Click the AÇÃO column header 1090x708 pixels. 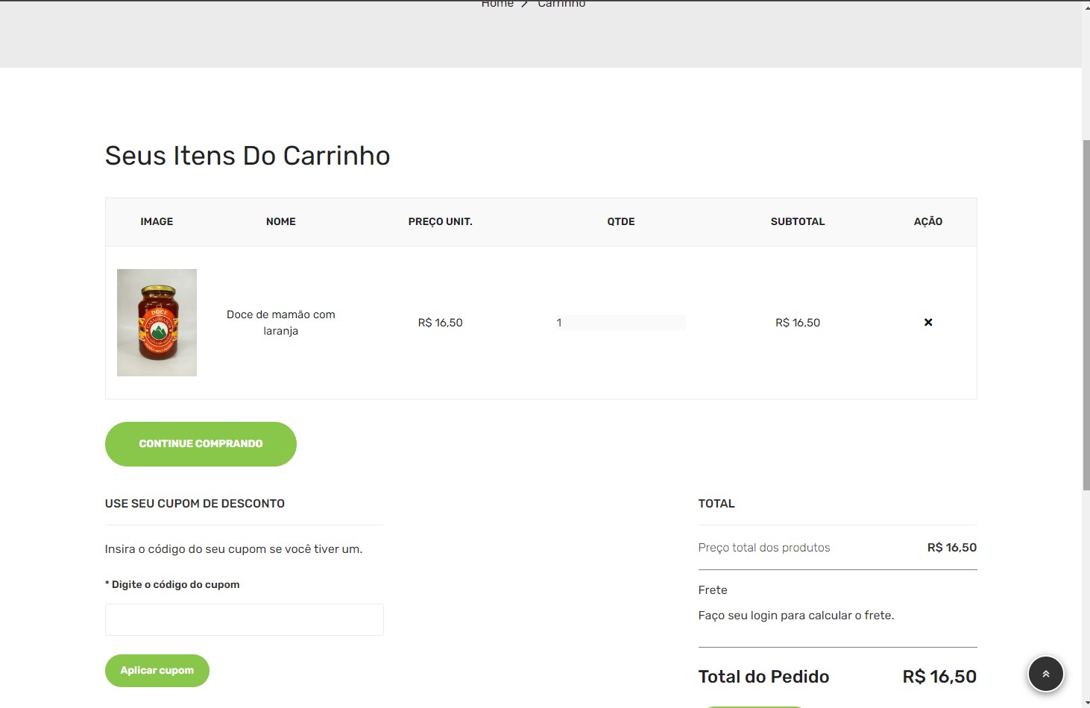tap(927, 222)
